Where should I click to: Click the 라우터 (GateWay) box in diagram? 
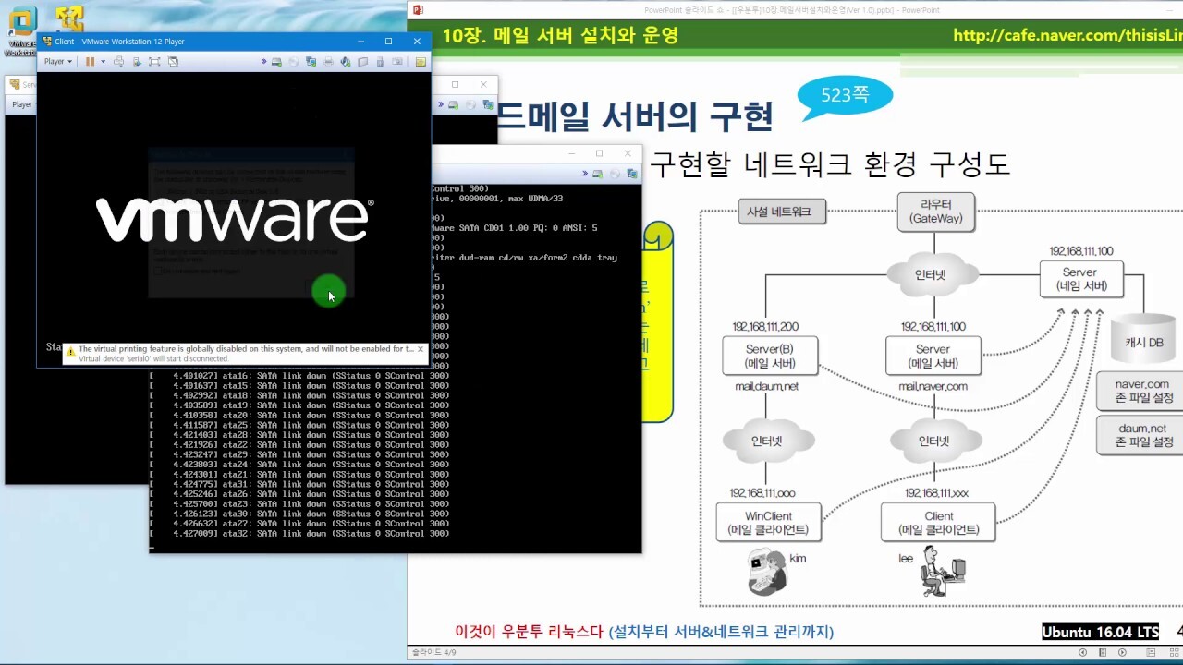(936, 212)
